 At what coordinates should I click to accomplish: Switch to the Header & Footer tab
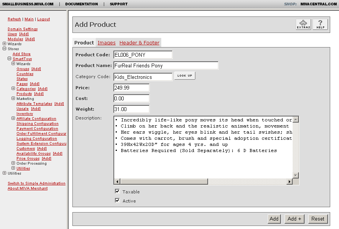coord(139,43)
